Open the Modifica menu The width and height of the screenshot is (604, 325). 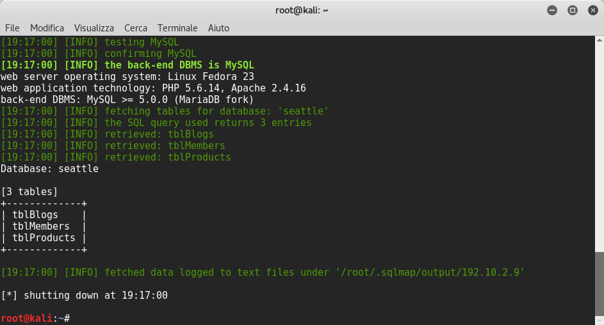(x=47, y=28)
